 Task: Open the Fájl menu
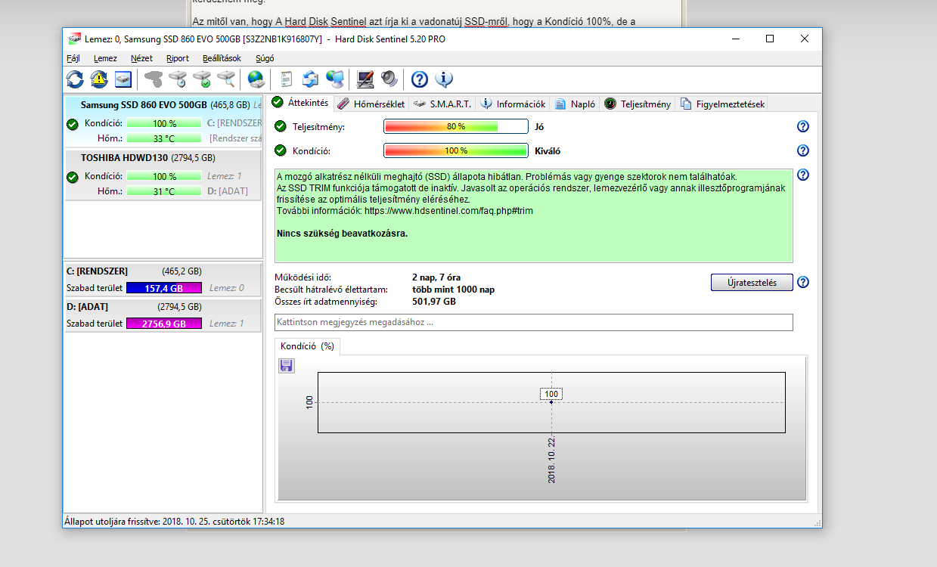tap(73, 58)
